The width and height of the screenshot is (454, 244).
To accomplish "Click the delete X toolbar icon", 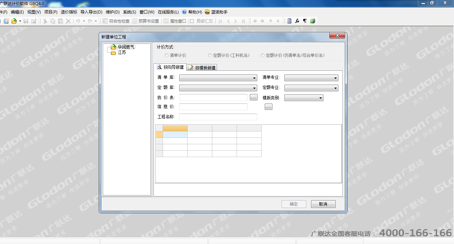I will click(68, 21).
